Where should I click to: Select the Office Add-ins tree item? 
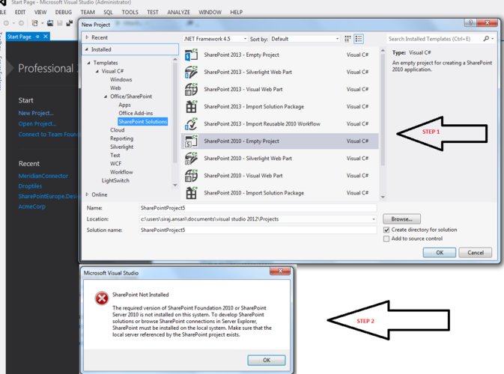136,114
